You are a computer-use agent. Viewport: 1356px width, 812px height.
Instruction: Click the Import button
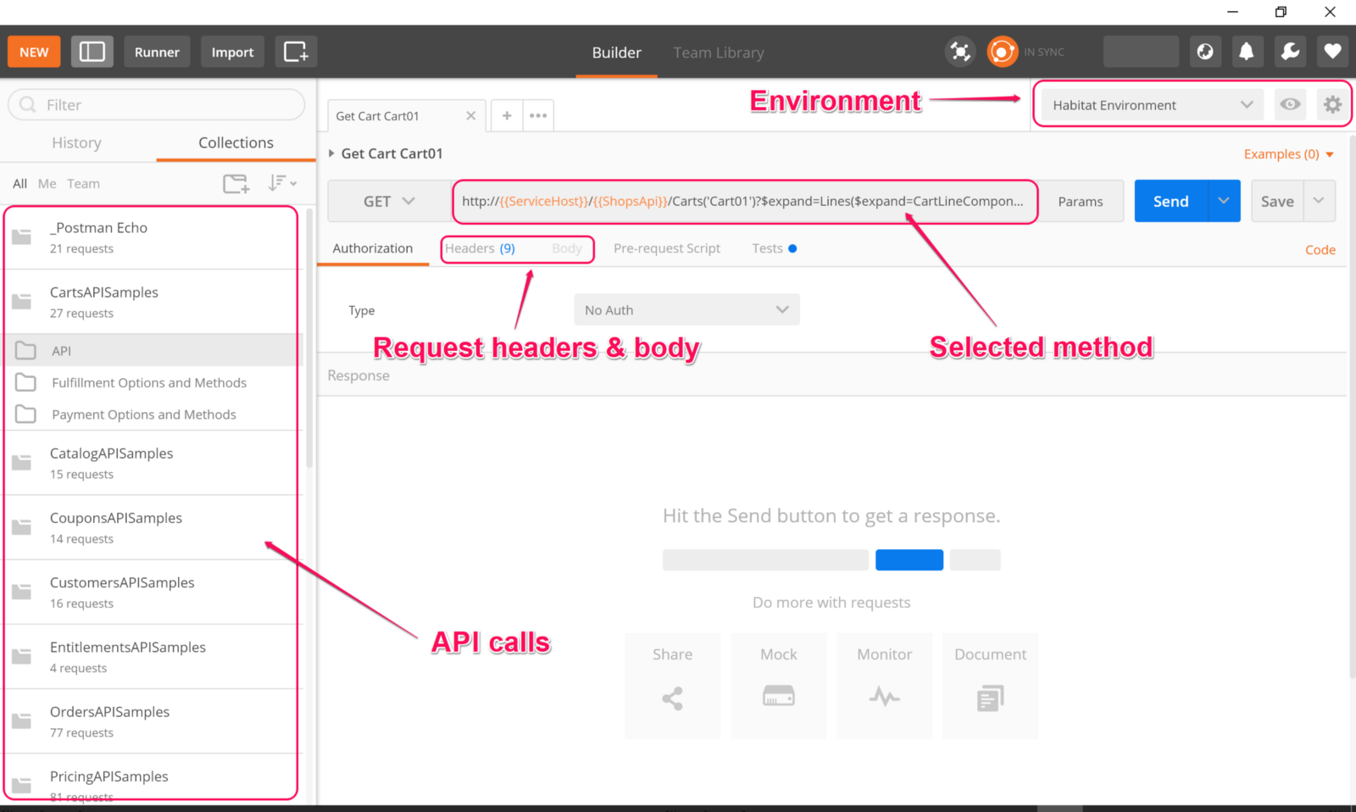tap(232, 52)
